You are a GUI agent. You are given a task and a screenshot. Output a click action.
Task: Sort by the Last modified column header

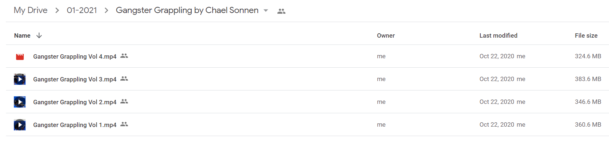coord(498,35)
